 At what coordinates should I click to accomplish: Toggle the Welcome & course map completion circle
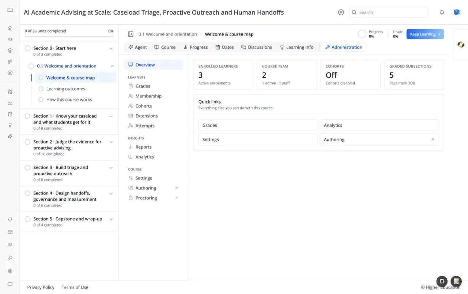click(x=41, y=78)
